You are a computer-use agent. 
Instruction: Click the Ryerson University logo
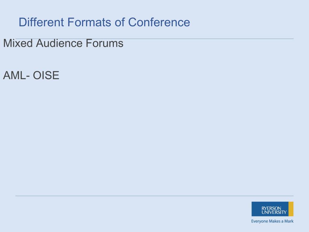272,209
